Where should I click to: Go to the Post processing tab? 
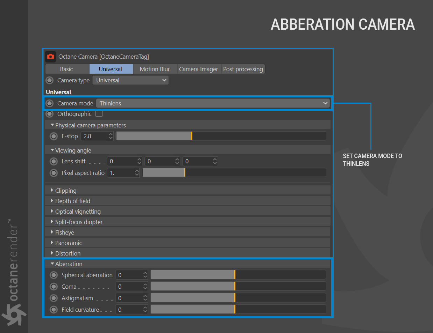[243, 69]
